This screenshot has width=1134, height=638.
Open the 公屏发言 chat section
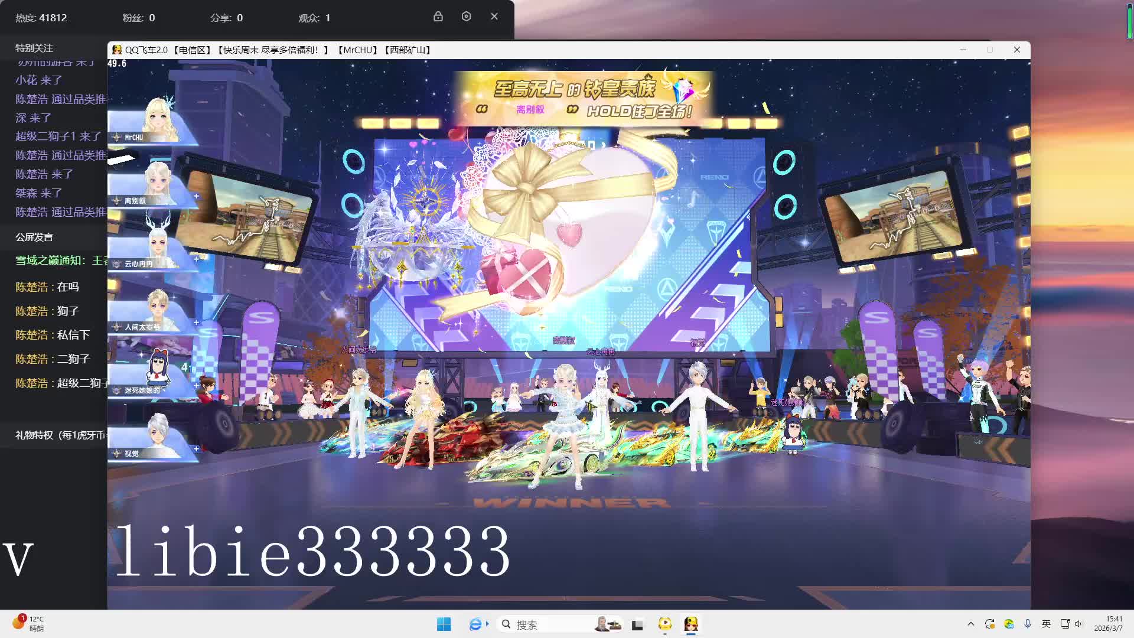click(34, 237)
